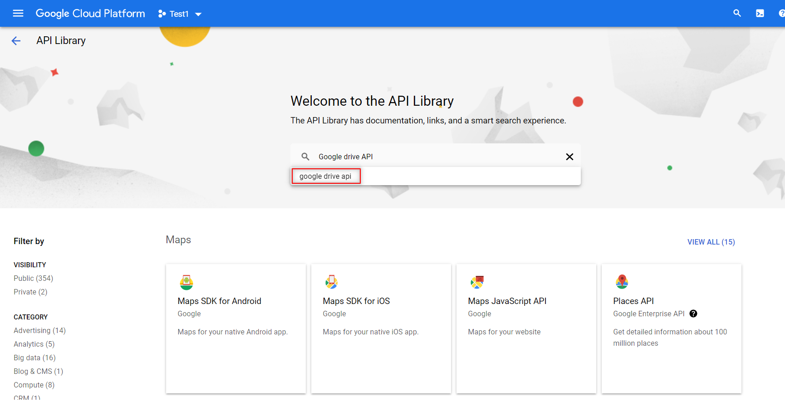The image size is (785, 402).
Task: Click the Places API pin icon
Action: (622, 282)
